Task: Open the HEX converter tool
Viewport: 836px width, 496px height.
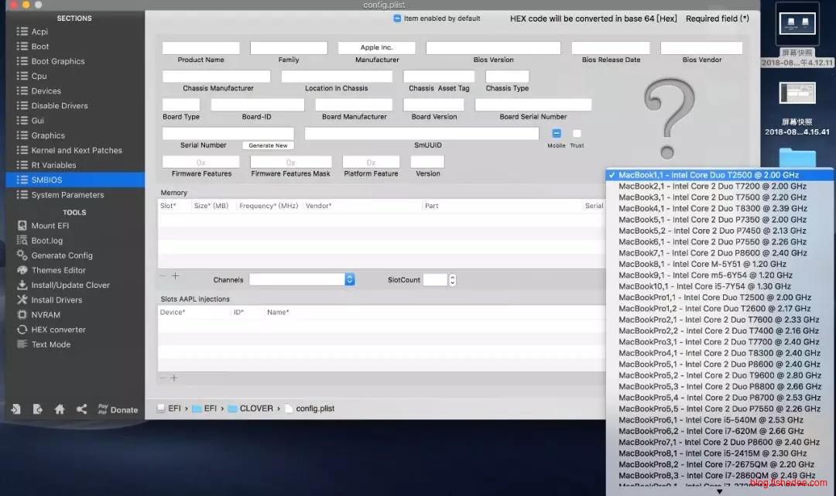Action: 58,330
